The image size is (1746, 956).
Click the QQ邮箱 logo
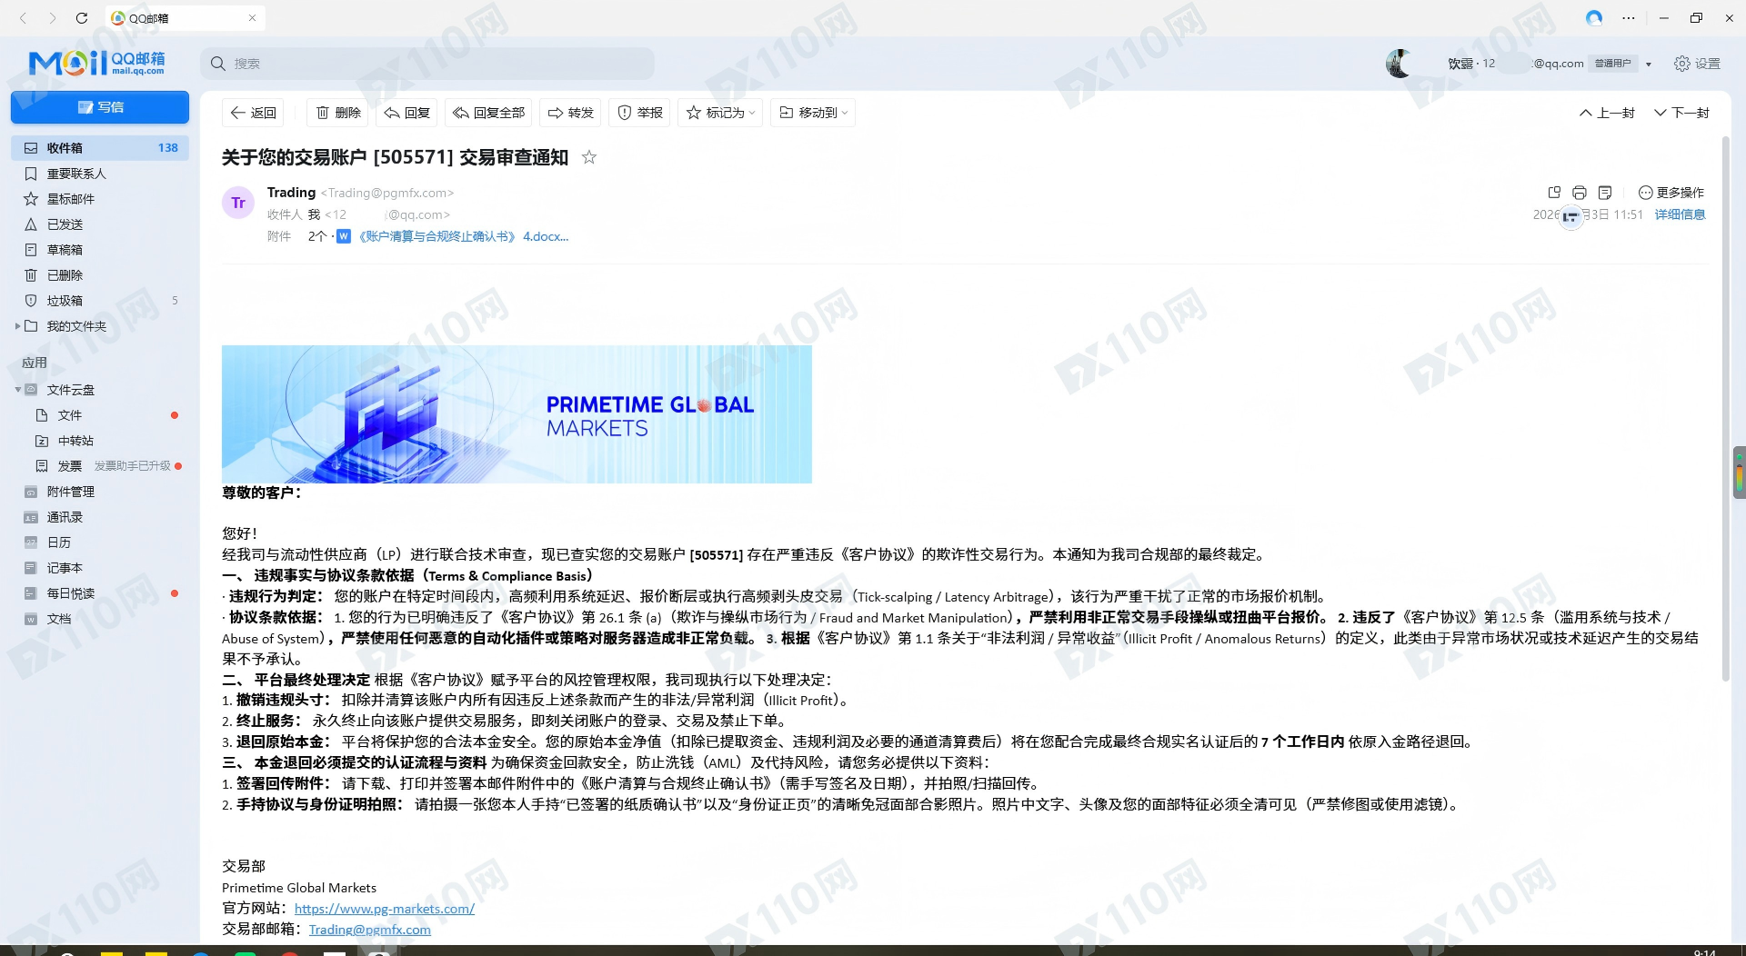(x=97, y=63)
